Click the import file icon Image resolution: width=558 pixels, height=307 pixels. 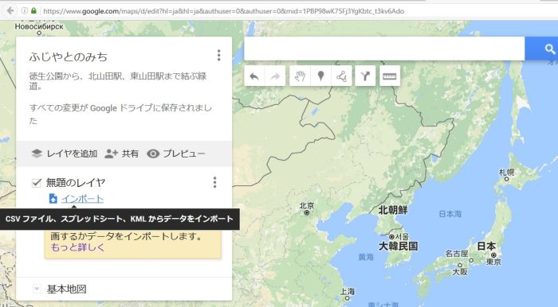pyautogui.click(x=53, y=199)
